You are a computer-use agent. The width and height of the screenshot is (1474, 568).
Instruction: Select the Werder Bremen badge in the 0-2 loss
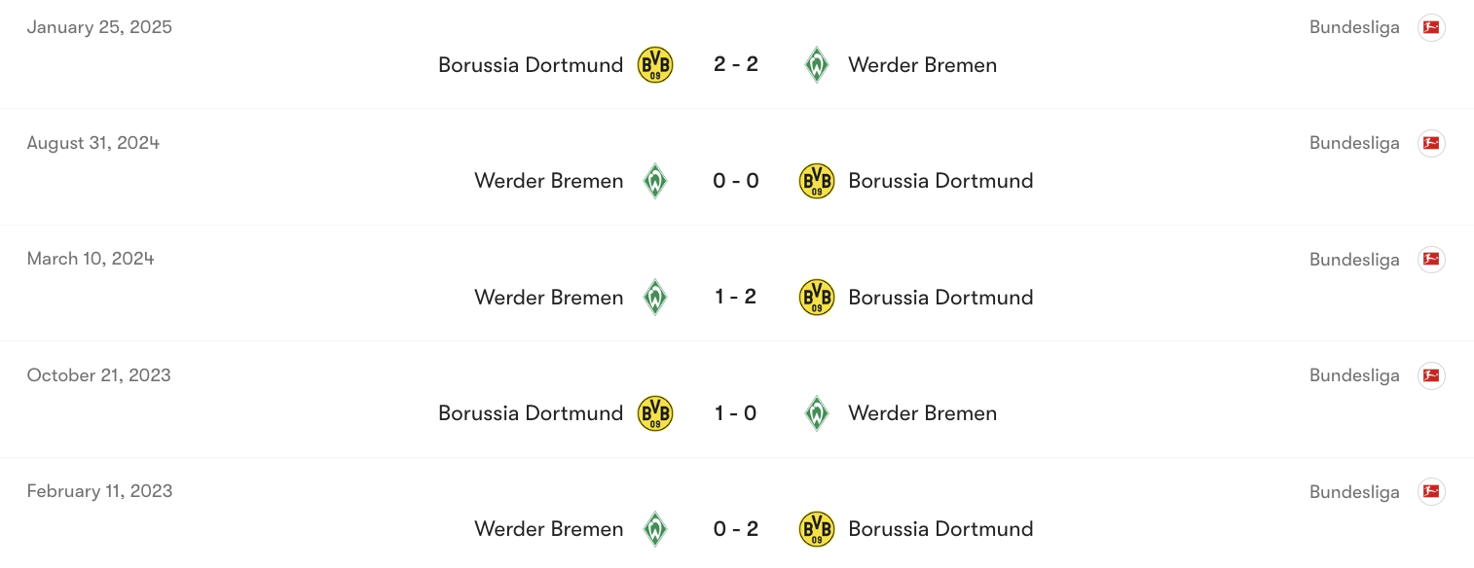pos(655,529)
